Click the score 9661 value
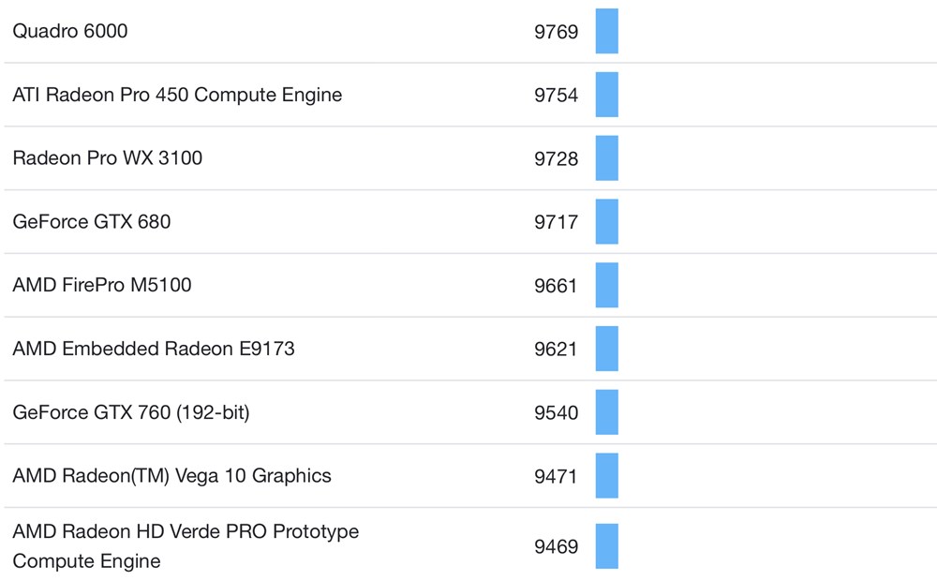This screenshot has height=581, width=937. 556,286
